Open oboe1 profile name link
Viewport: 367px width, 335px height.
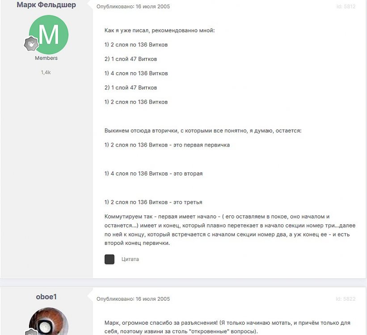pyautogui.click(x=46, y=297)
